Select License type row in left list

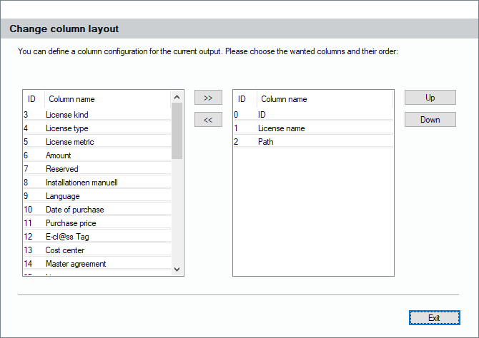click(x=66, y=128)
